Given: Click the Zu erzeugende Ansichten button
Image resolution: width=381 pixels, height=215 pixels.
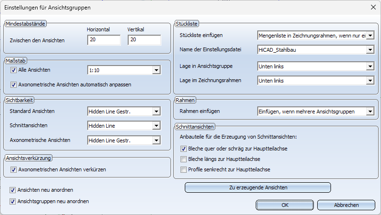Looking at the screenshot, I should pos(258,187).
